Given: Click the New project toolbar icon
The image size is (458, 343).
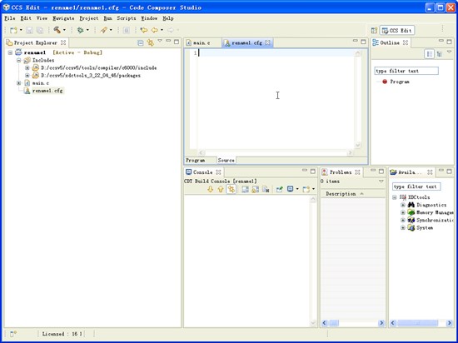Looking at the screenshot, I should pos(13,30).
